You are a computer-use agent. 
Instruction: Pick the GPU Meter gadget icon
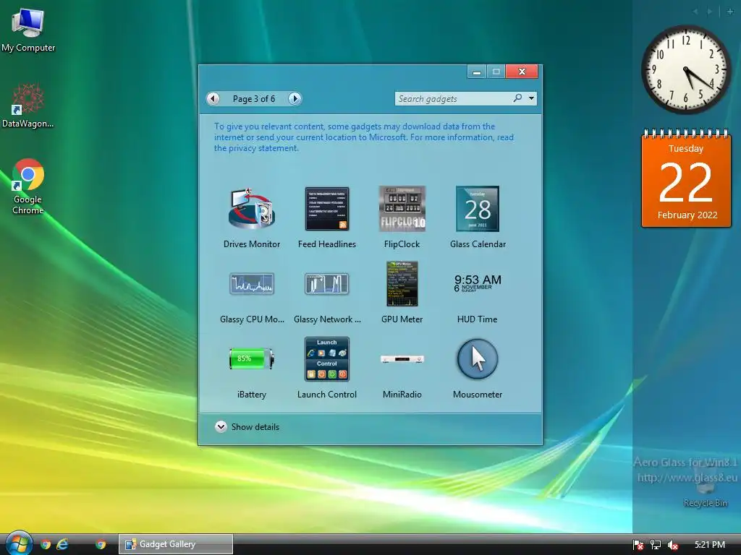[x=402, y=283]
